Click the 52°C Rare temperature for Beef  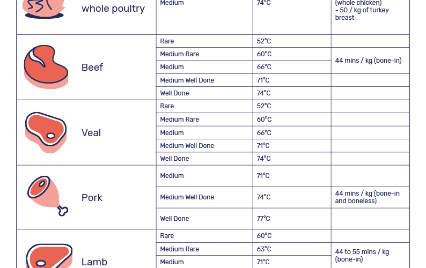point(264,41)
